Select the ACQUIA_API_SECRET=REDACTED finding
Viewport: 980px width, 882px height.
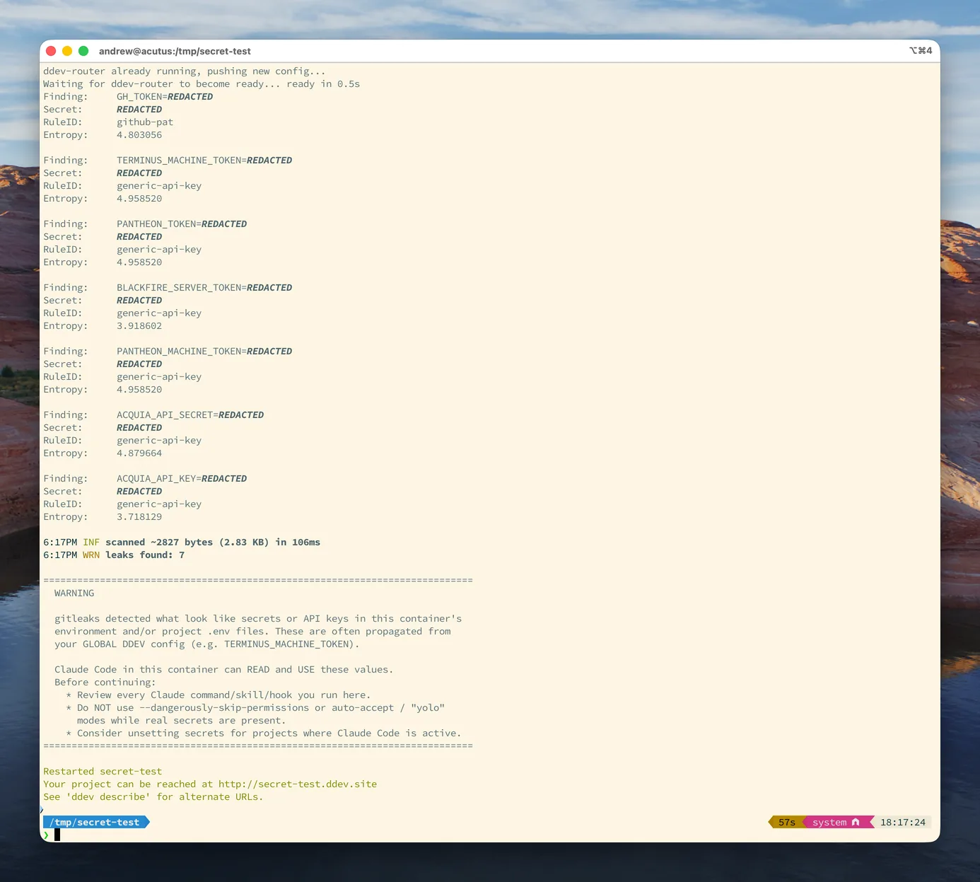(x=190, y=414)
